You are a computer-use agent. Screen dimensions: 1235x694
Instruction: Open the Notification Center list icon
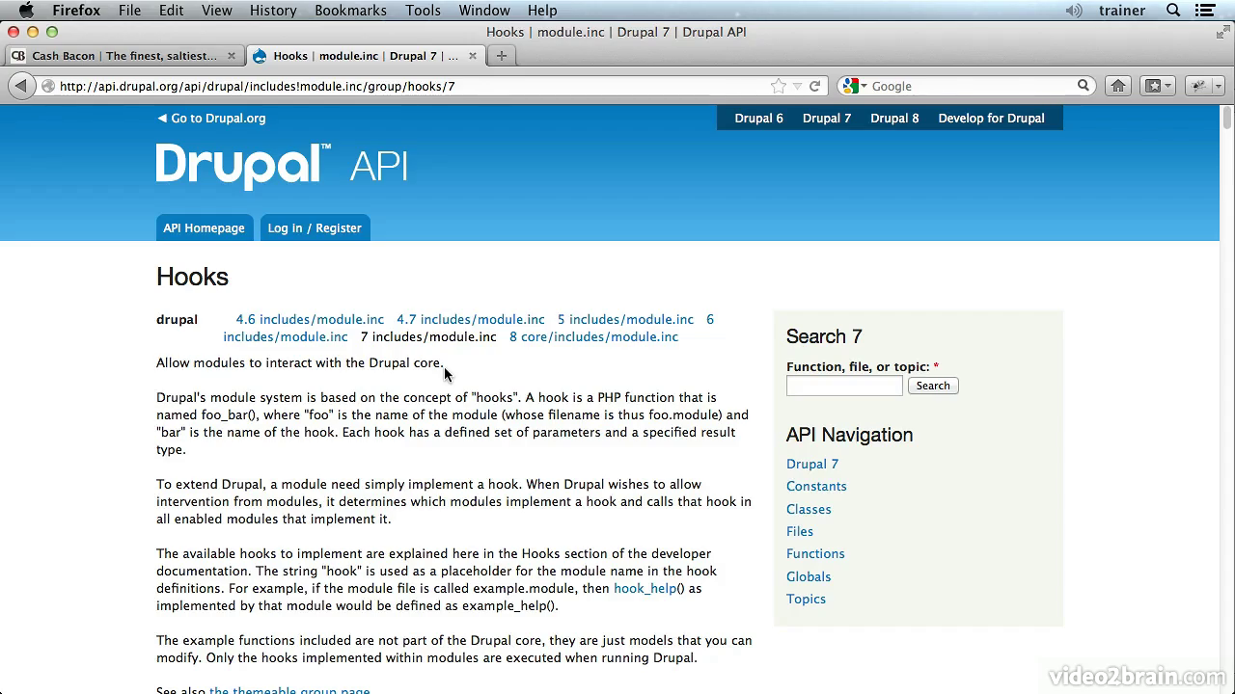click(1205, 11)
